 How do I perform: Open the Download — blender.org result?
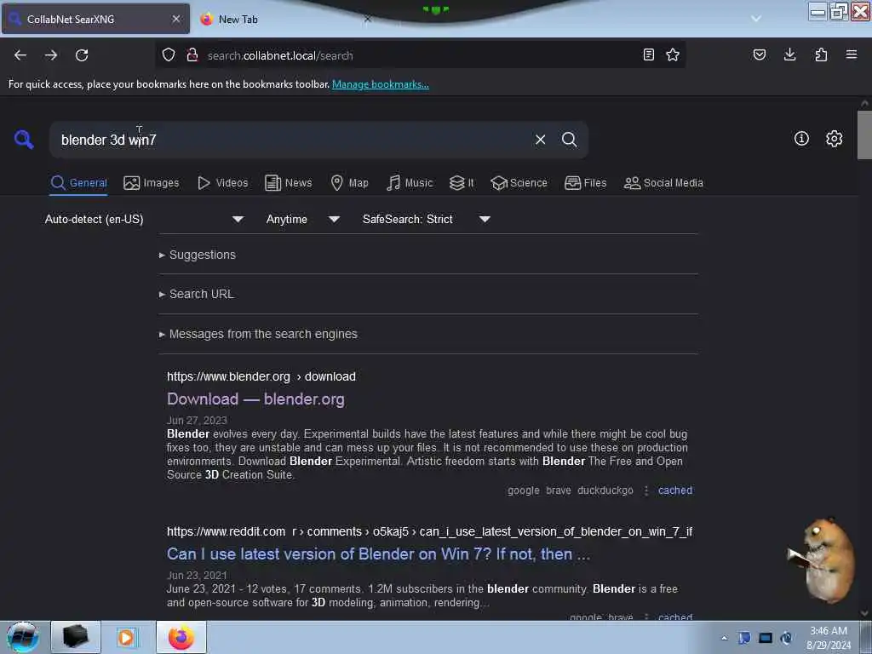255,399
